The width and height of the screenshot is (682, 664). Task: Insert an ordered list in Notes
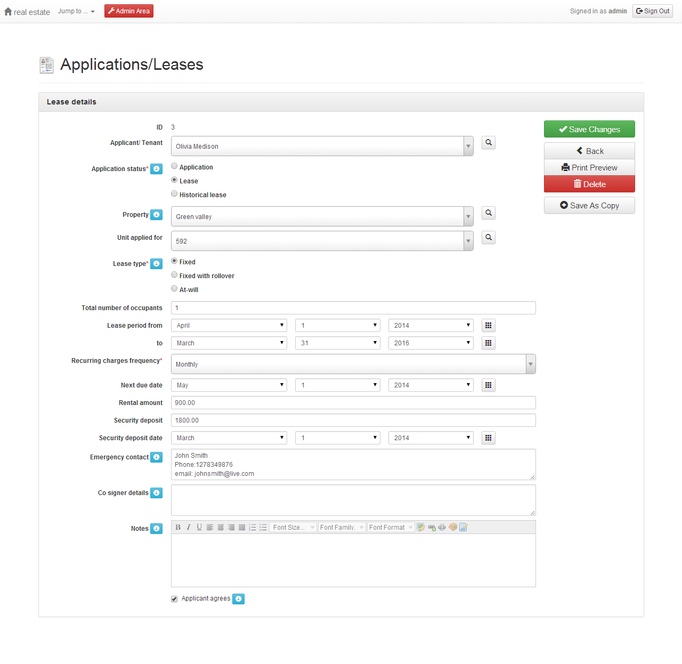tap(253, 528)
